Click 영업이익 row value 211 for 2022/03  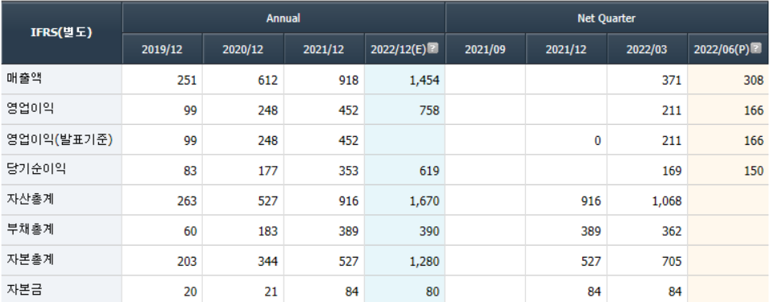672,111
